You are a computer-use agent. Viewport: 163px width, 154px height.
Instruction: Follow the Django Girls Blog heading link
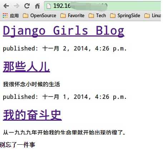tap(64, 31)
